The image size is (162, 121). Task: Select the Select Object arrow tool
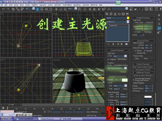point(37,9)
